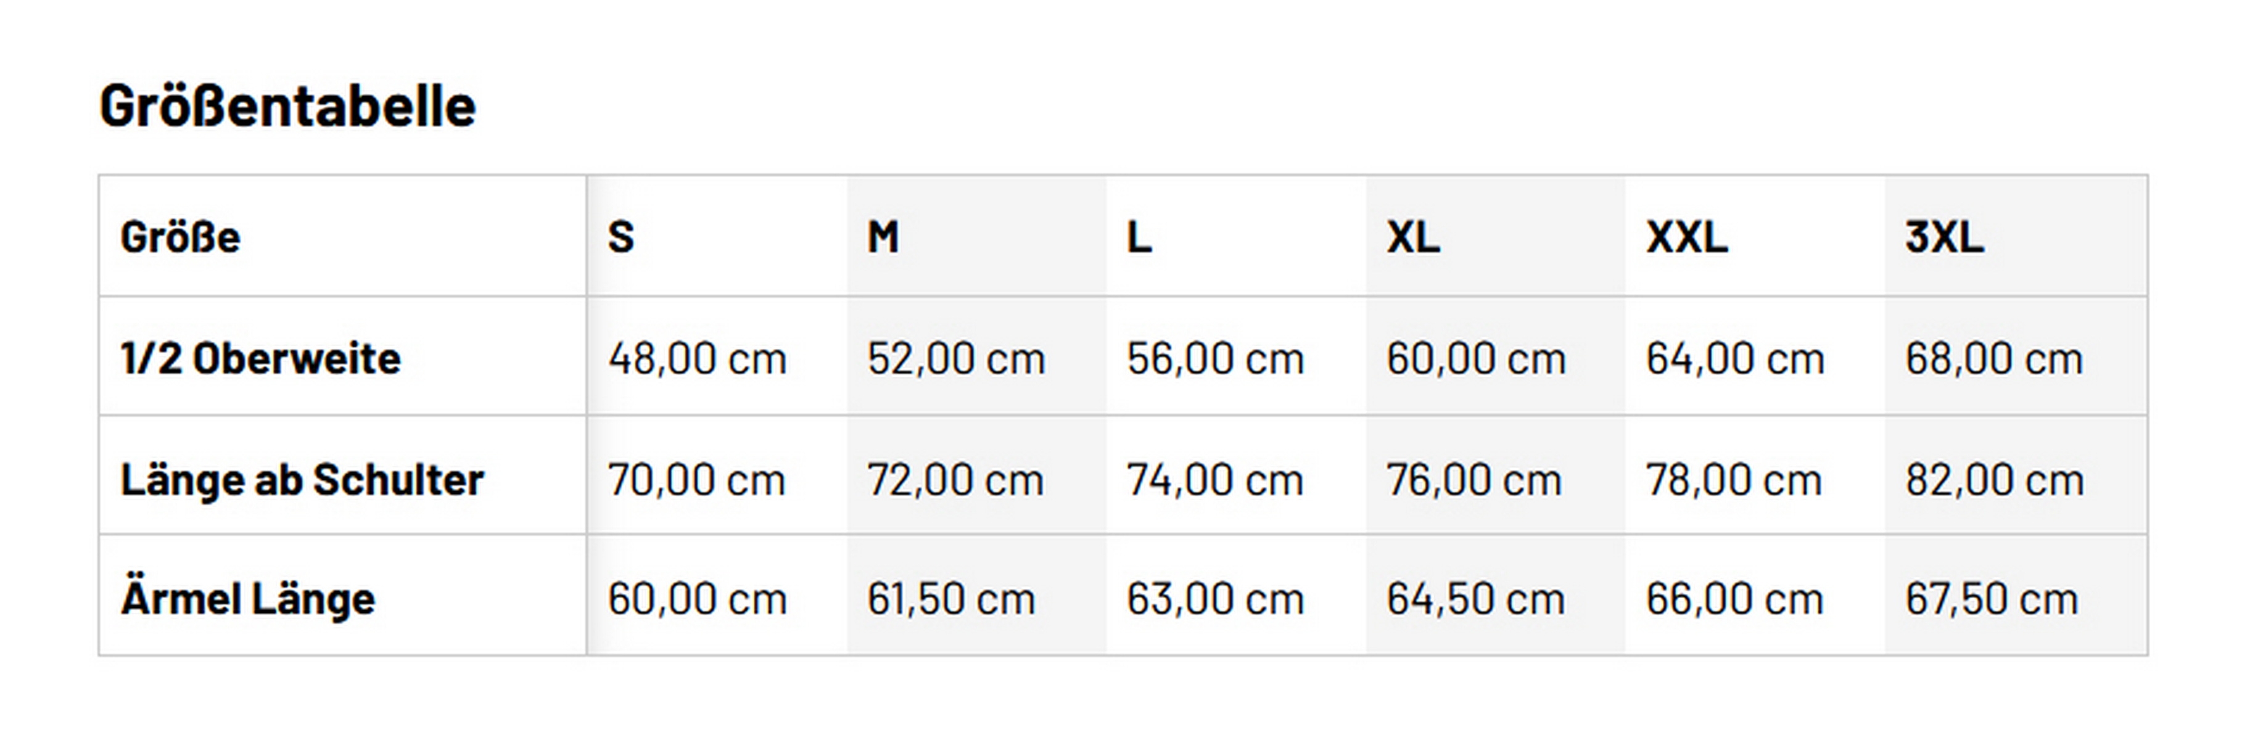The image size is (2242, 740).
Task: Click the 1/2 Oberweite row label
Action: click(261, 358)
